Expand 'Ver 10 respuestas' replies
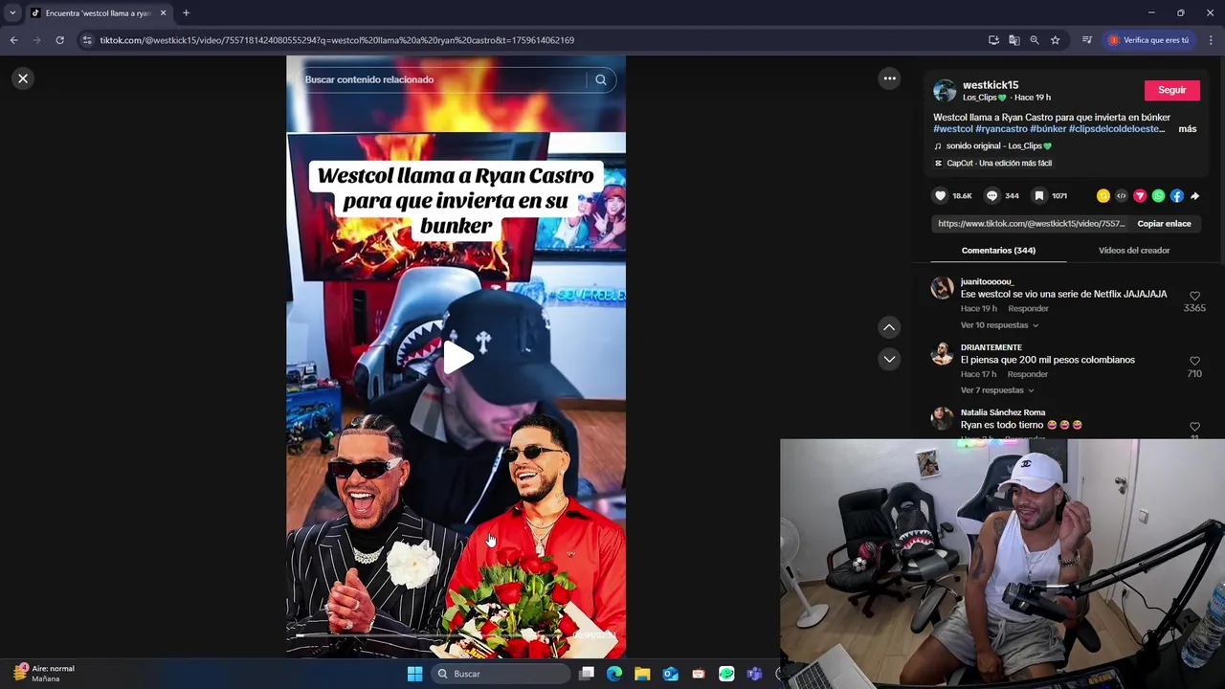1225x689 pixels. click(1000, 324)
